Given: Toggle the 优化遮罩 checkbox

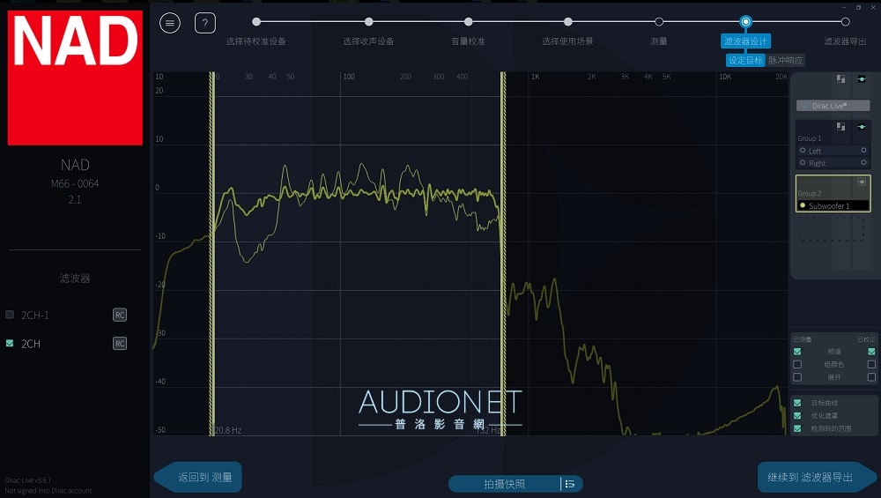Looking at the screenshot, I should 797,415.
